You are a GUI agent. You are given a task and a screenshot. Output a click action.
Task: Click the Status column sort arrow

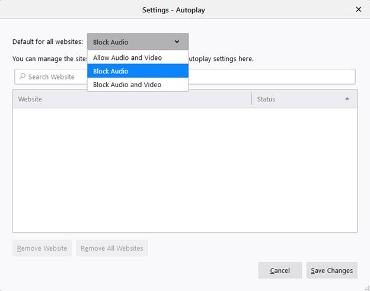point(347,99)
